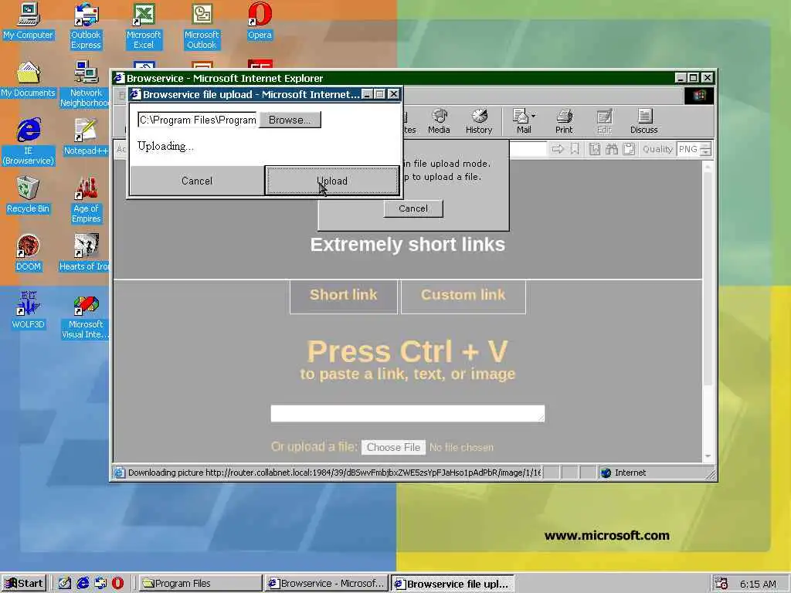This screenshot has height=593, width=791.
Task: Click Upload button in upload dialog
Action: point(332,181)
